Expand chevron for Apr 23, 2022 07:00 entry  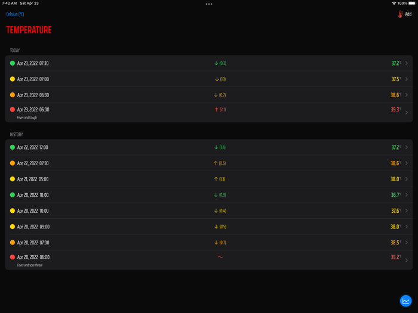[407, 79]
